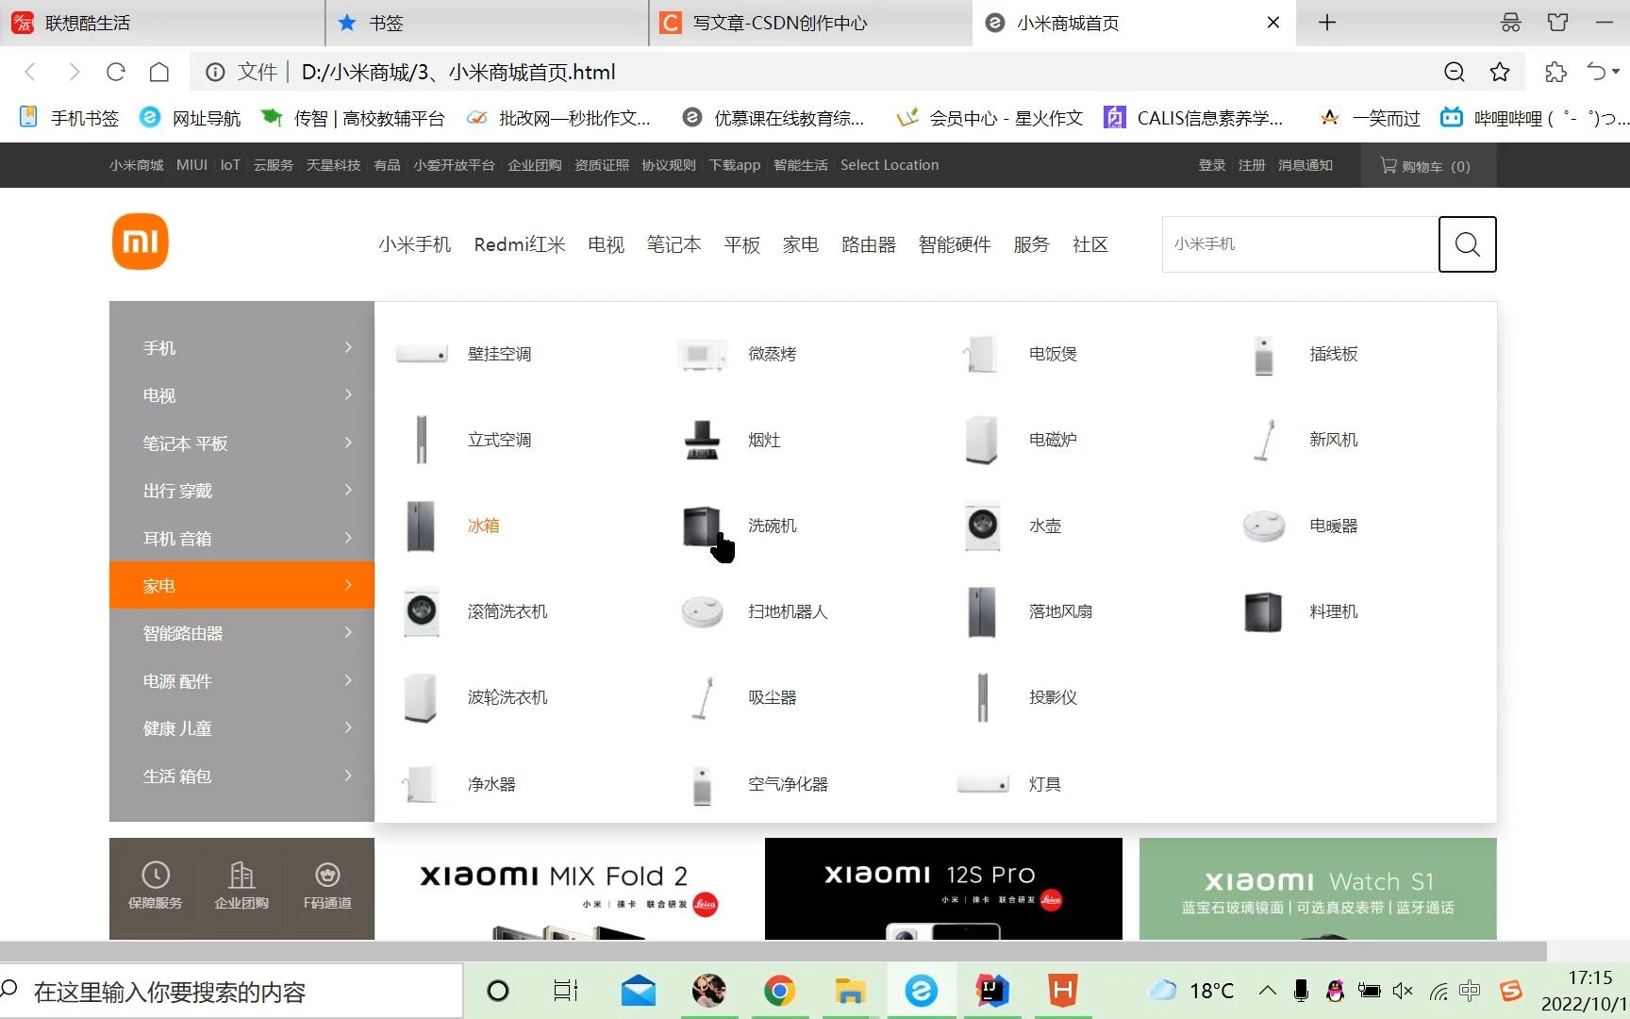Open the 笔记本 nav menu

coord(674,244)
